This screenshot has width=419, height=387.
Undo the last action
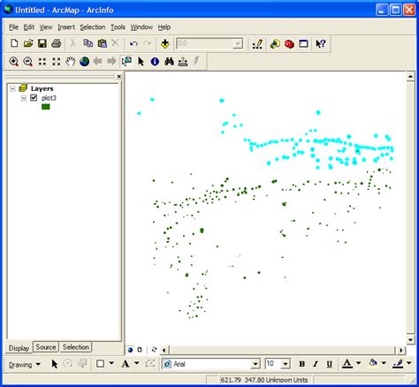(x=133, y=43)
